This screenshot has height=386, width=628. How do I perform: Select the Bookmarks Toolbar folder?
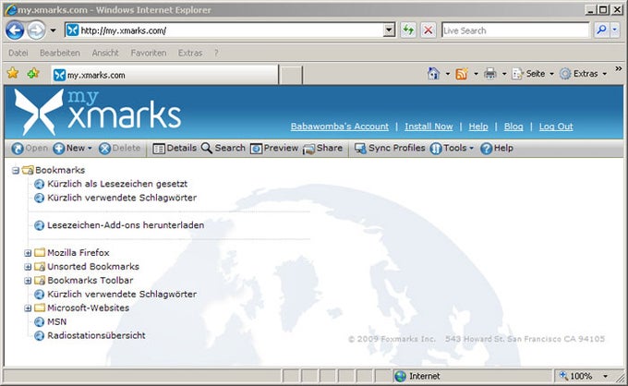point(91,281)
